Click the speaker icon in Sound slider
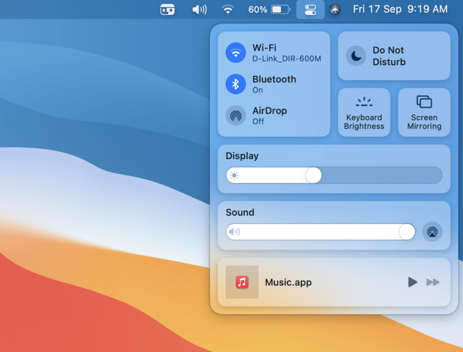This screenshot has width=463, height=352. tap(234, 232)
